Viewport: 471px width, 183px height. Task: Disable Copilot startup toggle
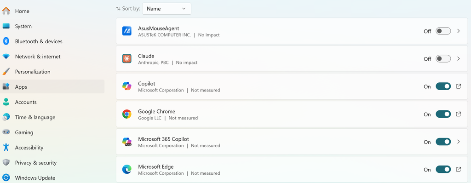(443, 86)
